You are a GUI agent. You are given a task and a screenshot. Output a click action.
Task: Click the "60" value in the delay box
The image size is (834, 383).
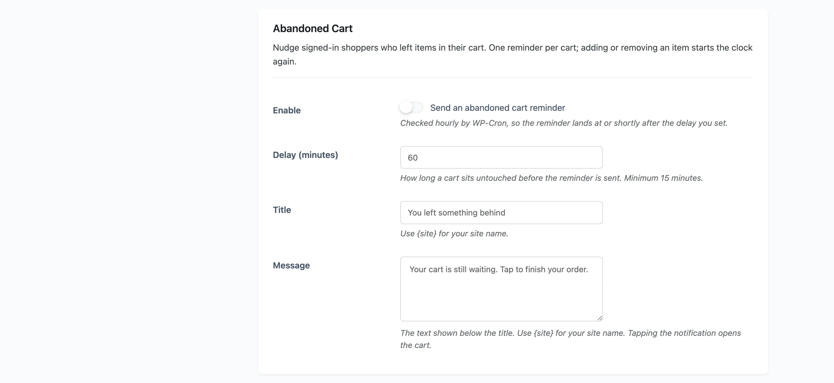pos(412,158)
